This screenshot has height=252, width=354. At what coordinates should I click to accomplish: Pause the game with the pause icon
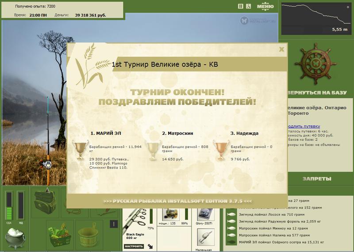(x=241, y=6)
